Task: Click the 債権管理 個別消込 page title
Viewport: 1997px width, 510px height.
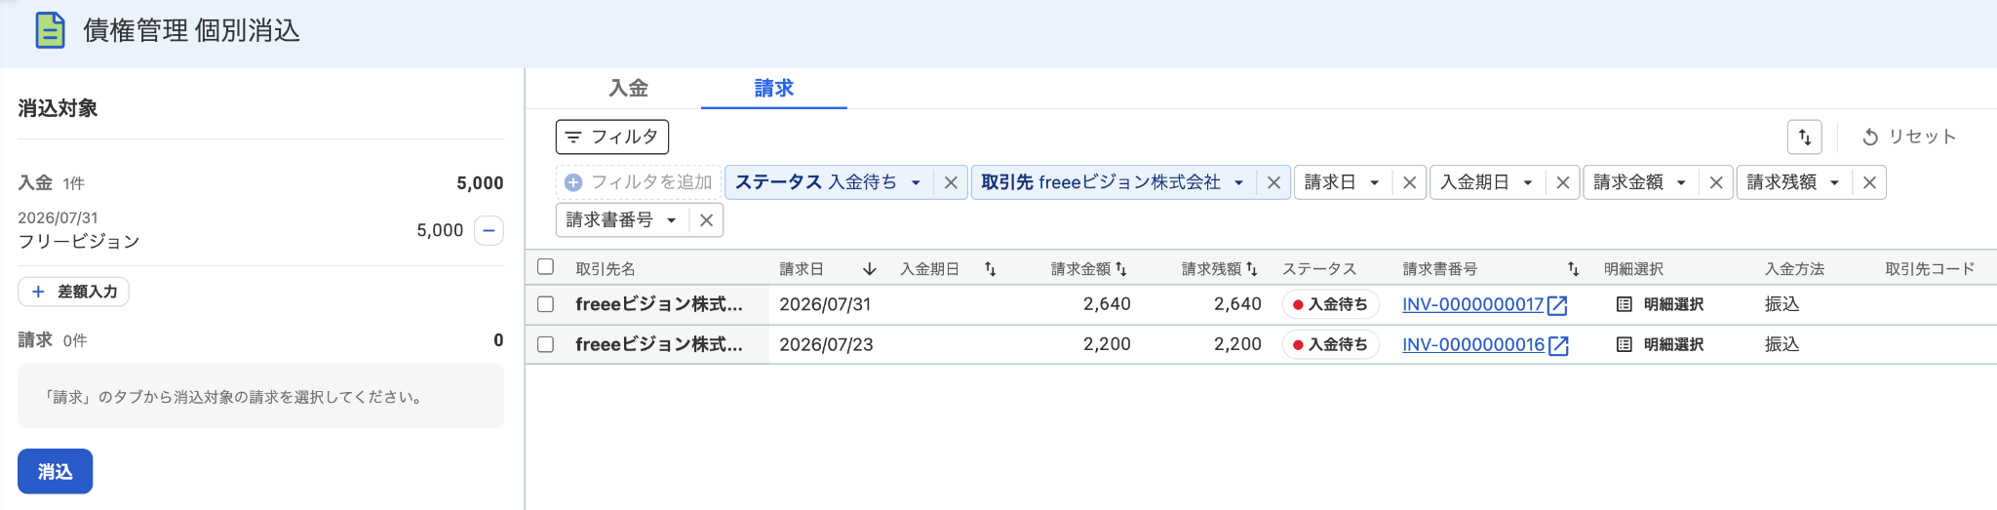Action: [x=191, y=30]
